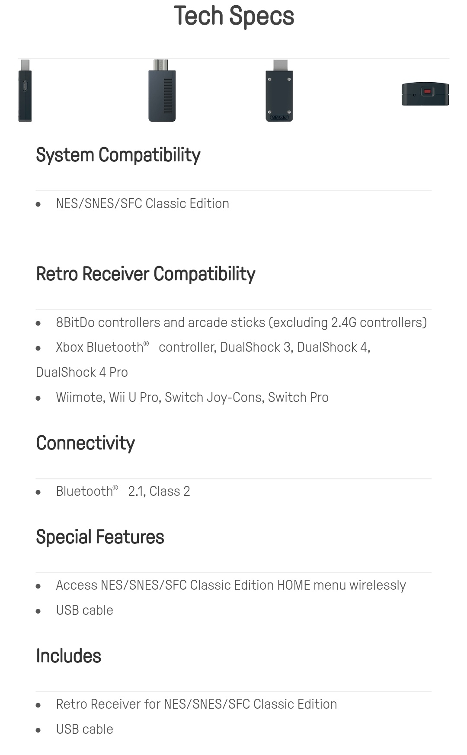Click the Wiimote, Wii U Pro list item

point(192,398)
